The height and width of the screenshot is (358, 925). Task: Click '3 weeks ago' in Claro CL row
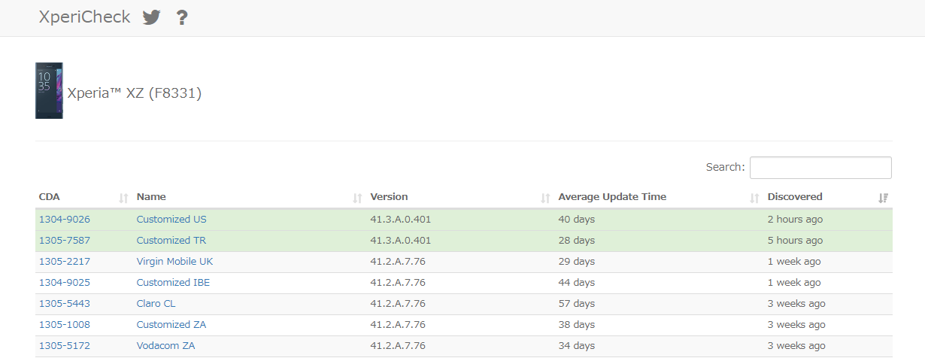796,304
